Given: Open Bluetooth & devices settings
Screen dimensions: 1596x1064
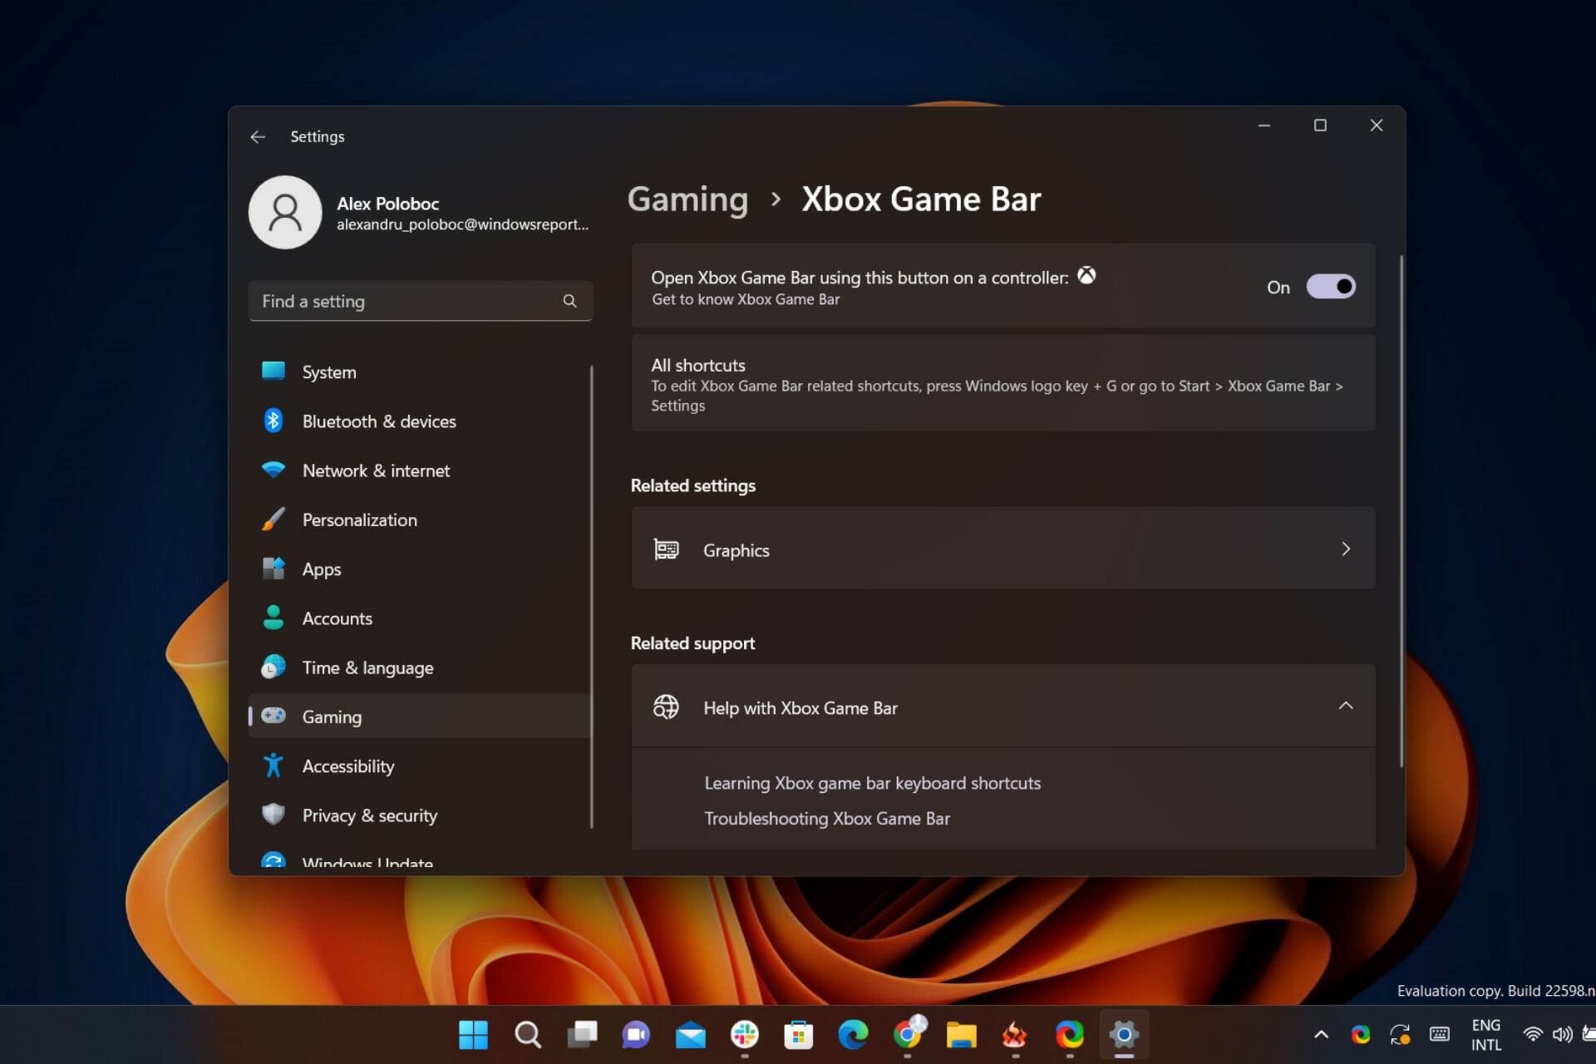Looking at the screenshot, I should (273, 421).
